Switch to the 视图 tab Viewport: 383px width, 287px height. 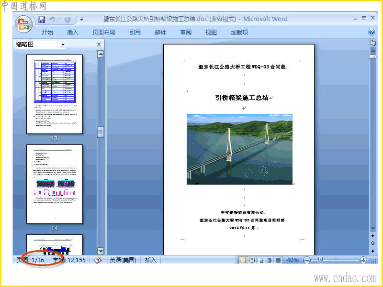pos(211,32)
